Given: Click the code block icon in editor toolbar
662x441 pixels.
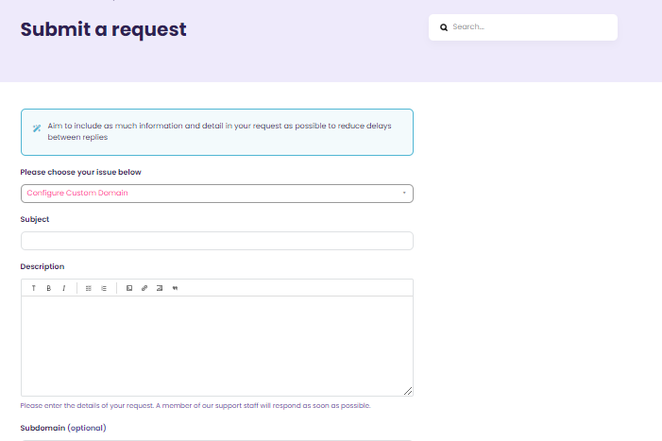Looking at the screenshot, I should tap(160, 288).
